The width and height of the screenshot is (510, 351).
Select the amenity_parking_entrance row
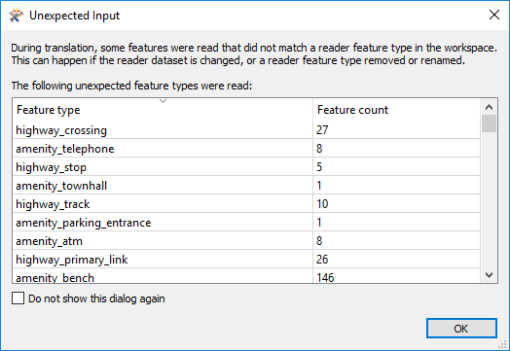(246, 223)
